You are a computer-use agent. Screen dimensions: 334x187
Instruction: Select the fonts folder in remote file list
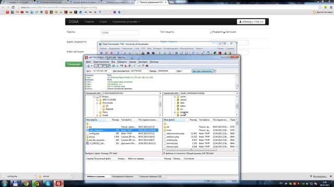tap(169, 130)
